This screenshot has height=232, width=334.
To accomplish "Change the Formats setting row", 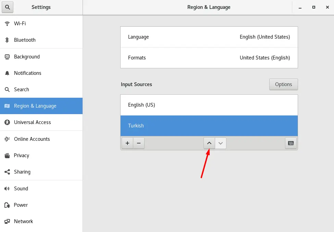I will [209, 58].
